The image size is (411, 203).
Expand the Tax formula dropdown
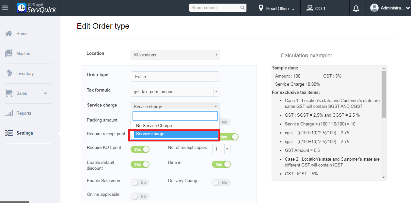175,92
